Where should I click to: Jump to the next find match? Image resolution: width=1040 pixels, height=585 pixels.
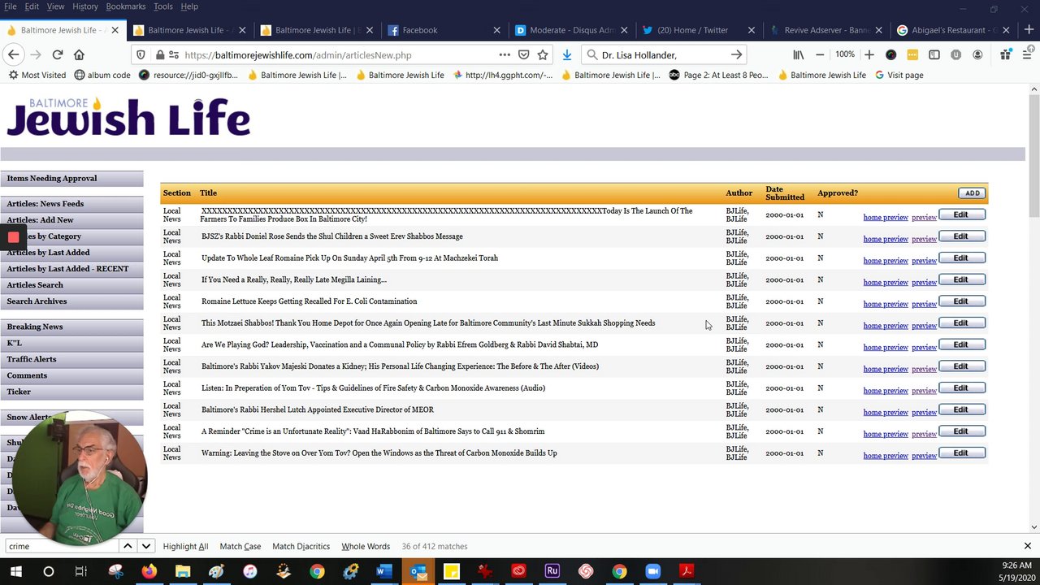pos(145,546)
